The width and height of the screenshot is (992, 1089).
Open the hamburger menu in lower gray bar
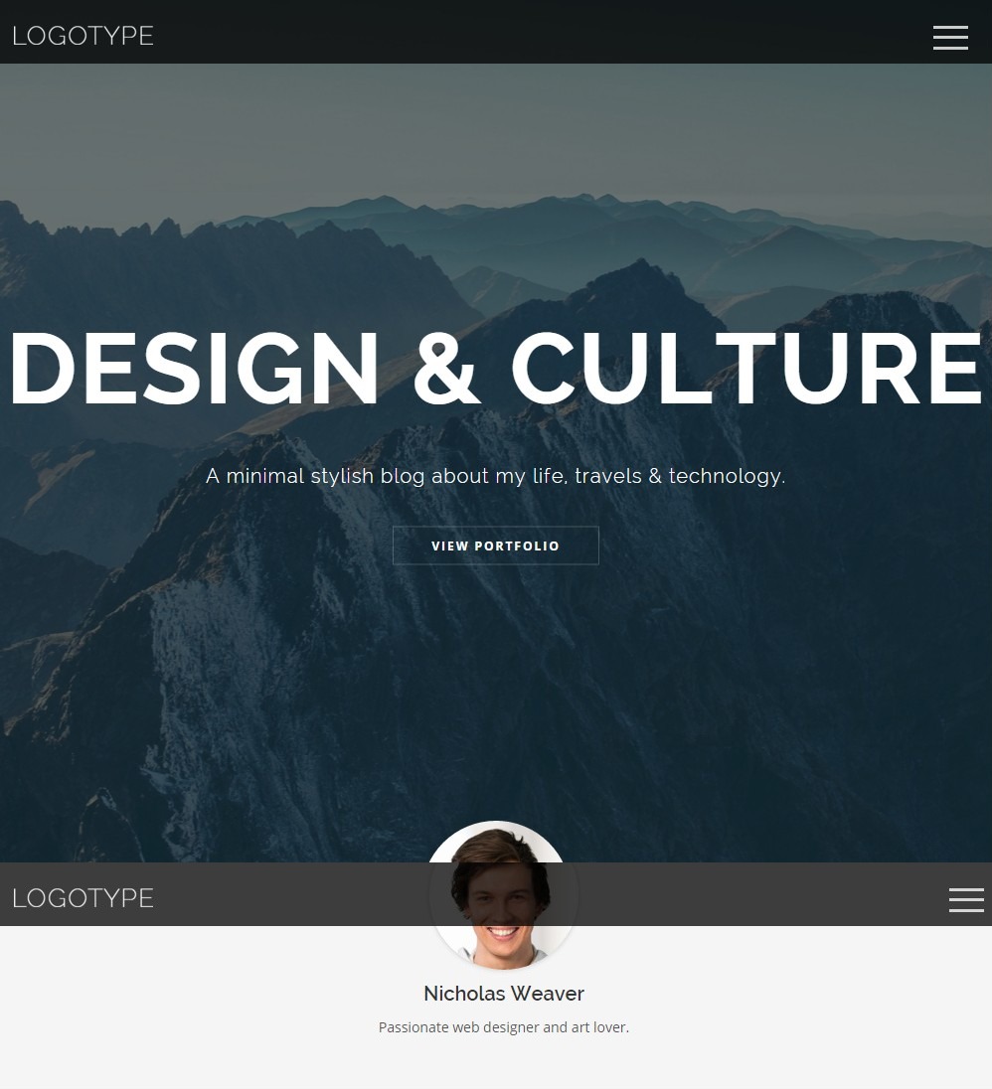tap(966, 899)
